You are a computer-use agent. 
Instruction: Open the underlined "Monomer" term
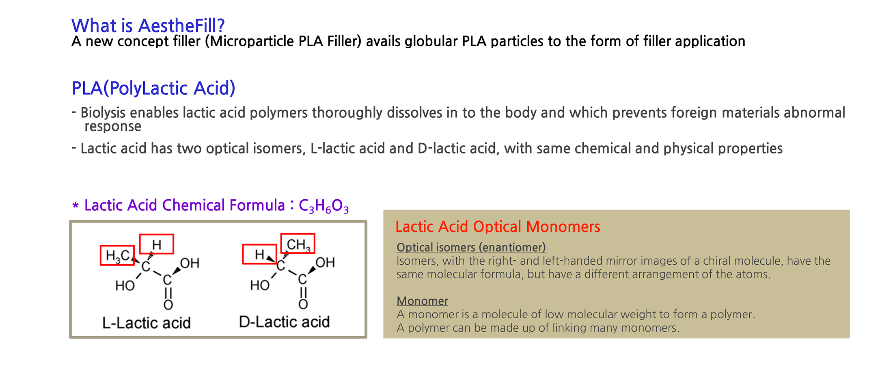pos(422,301)
